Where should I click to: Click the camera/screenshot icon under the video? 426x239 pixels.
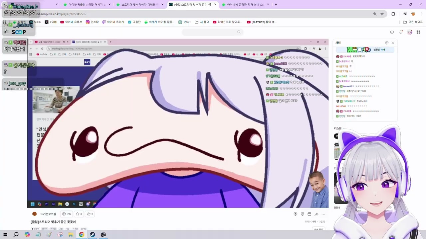310,214
